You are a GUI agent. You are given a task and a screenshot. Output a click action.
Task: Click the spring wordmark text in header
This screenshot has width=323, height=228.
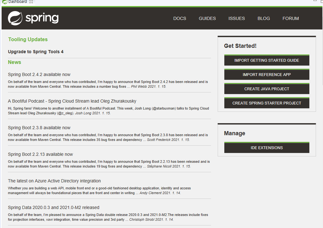[x=42, y=18]
